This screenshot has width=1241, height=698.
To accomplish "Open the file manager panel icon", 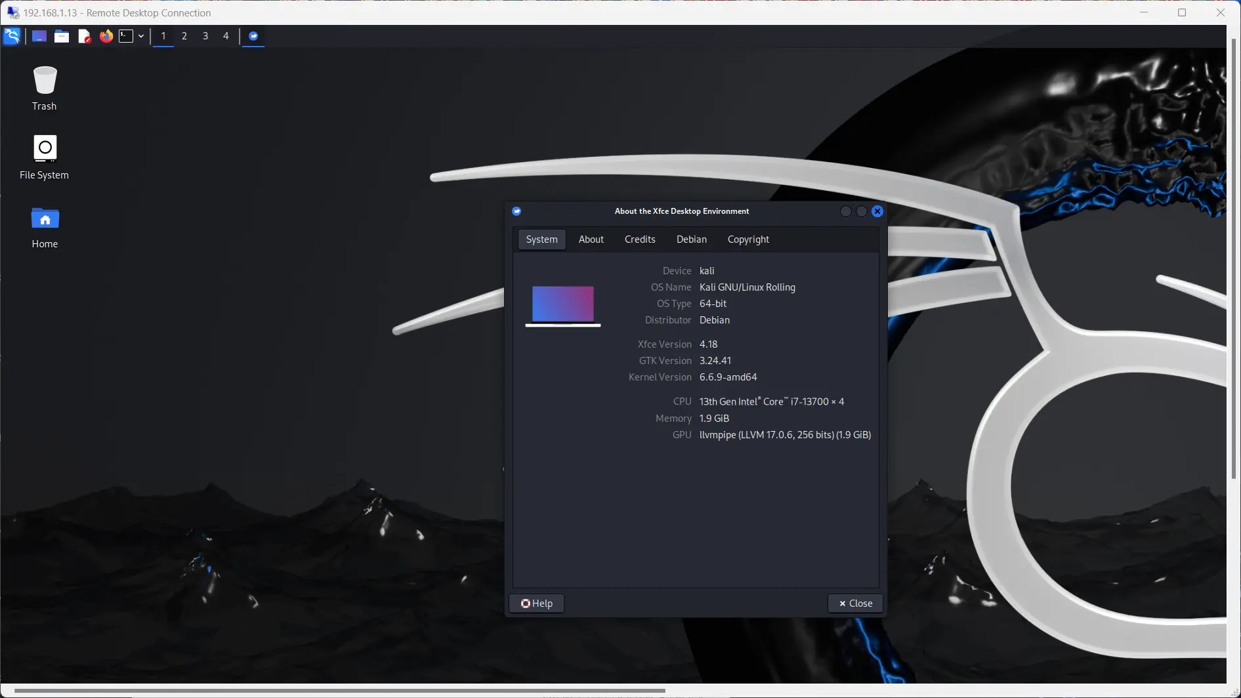I will pos(61,36).
